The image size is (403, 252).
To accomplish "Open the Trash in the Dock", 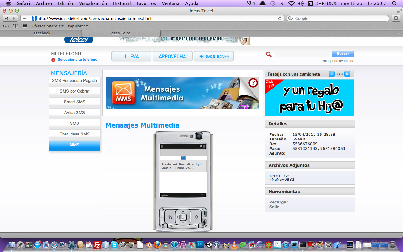I will click(x=393, y=244).
